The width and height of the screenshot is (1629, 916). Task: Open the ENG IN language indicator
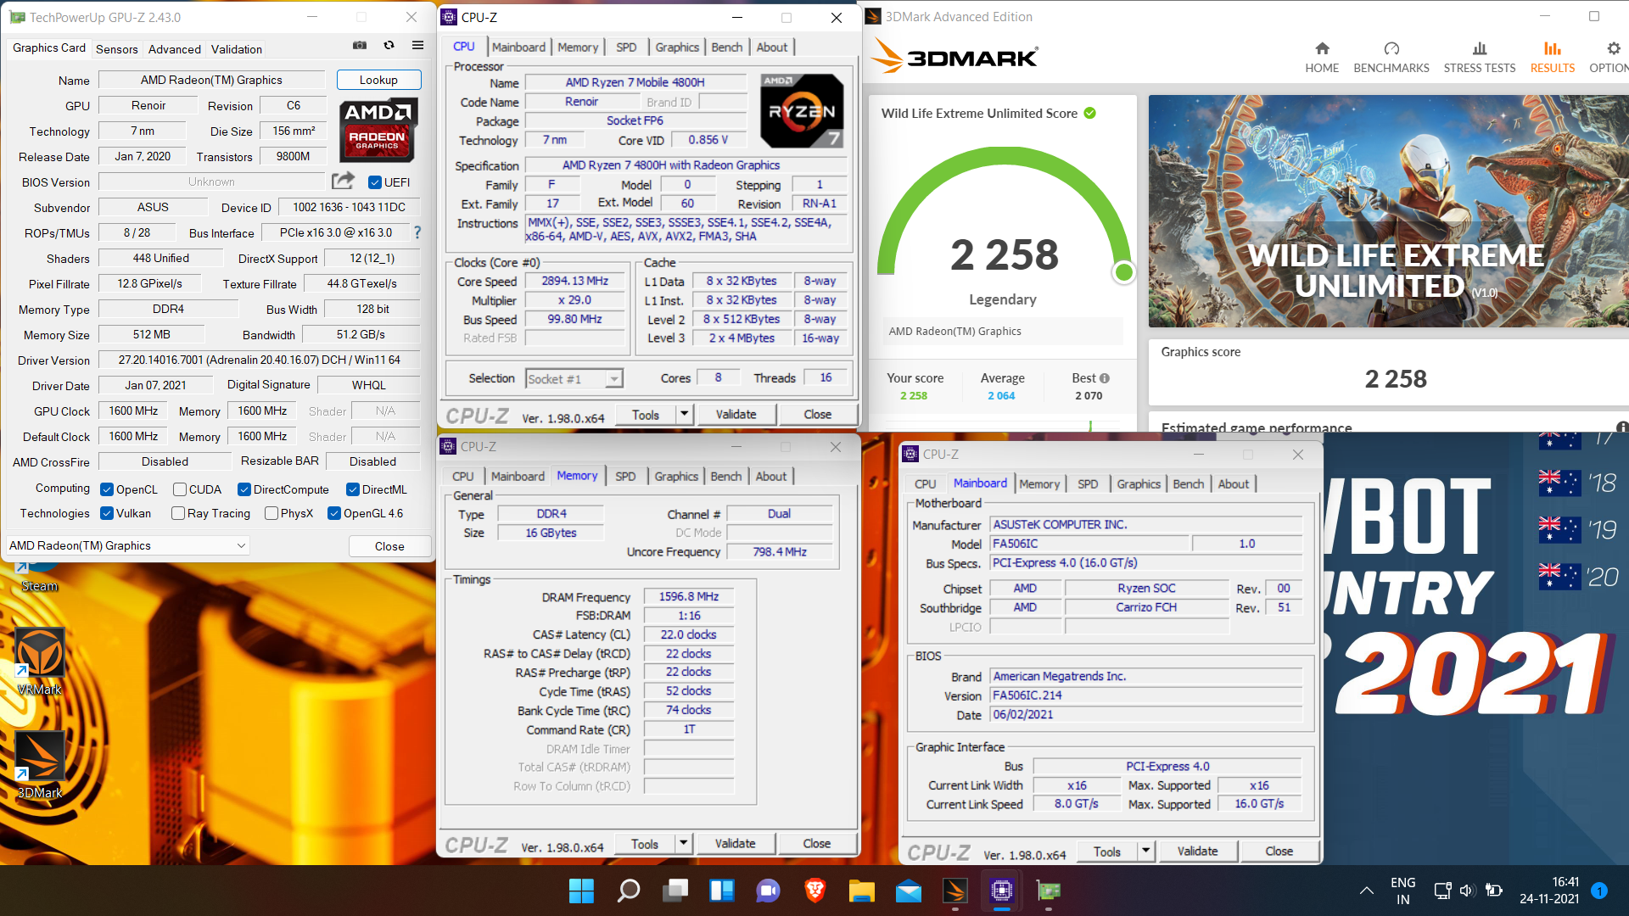[x=1403, y=891]
